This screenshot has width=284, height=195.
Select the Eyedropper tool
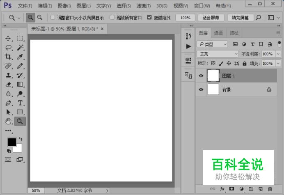(20, 57)
